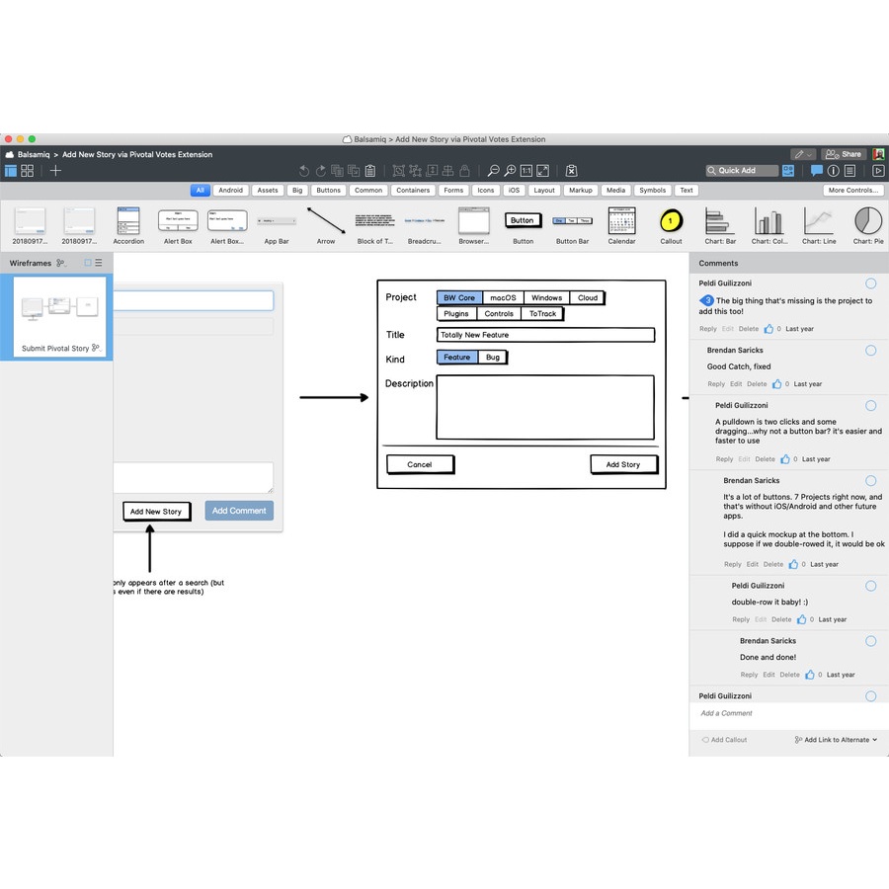Enter full screen presentation play icon
Viewport: 889px width, 889px height.
coord(877,171)
